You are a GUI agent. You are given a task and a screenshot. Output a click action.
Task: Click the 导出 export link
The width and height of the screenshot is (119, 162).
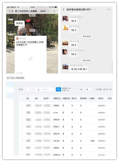111,89
